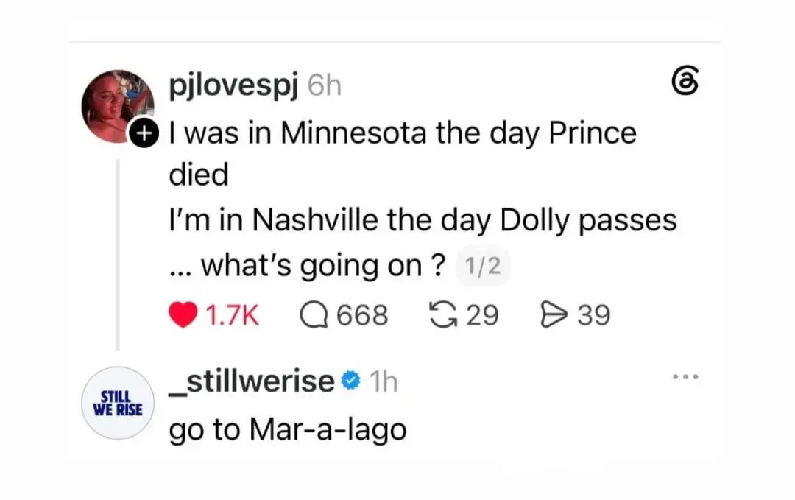Screen dimensions: 795x500
Task: Open the comment bubble icon
Action: [x=314, y=315]
